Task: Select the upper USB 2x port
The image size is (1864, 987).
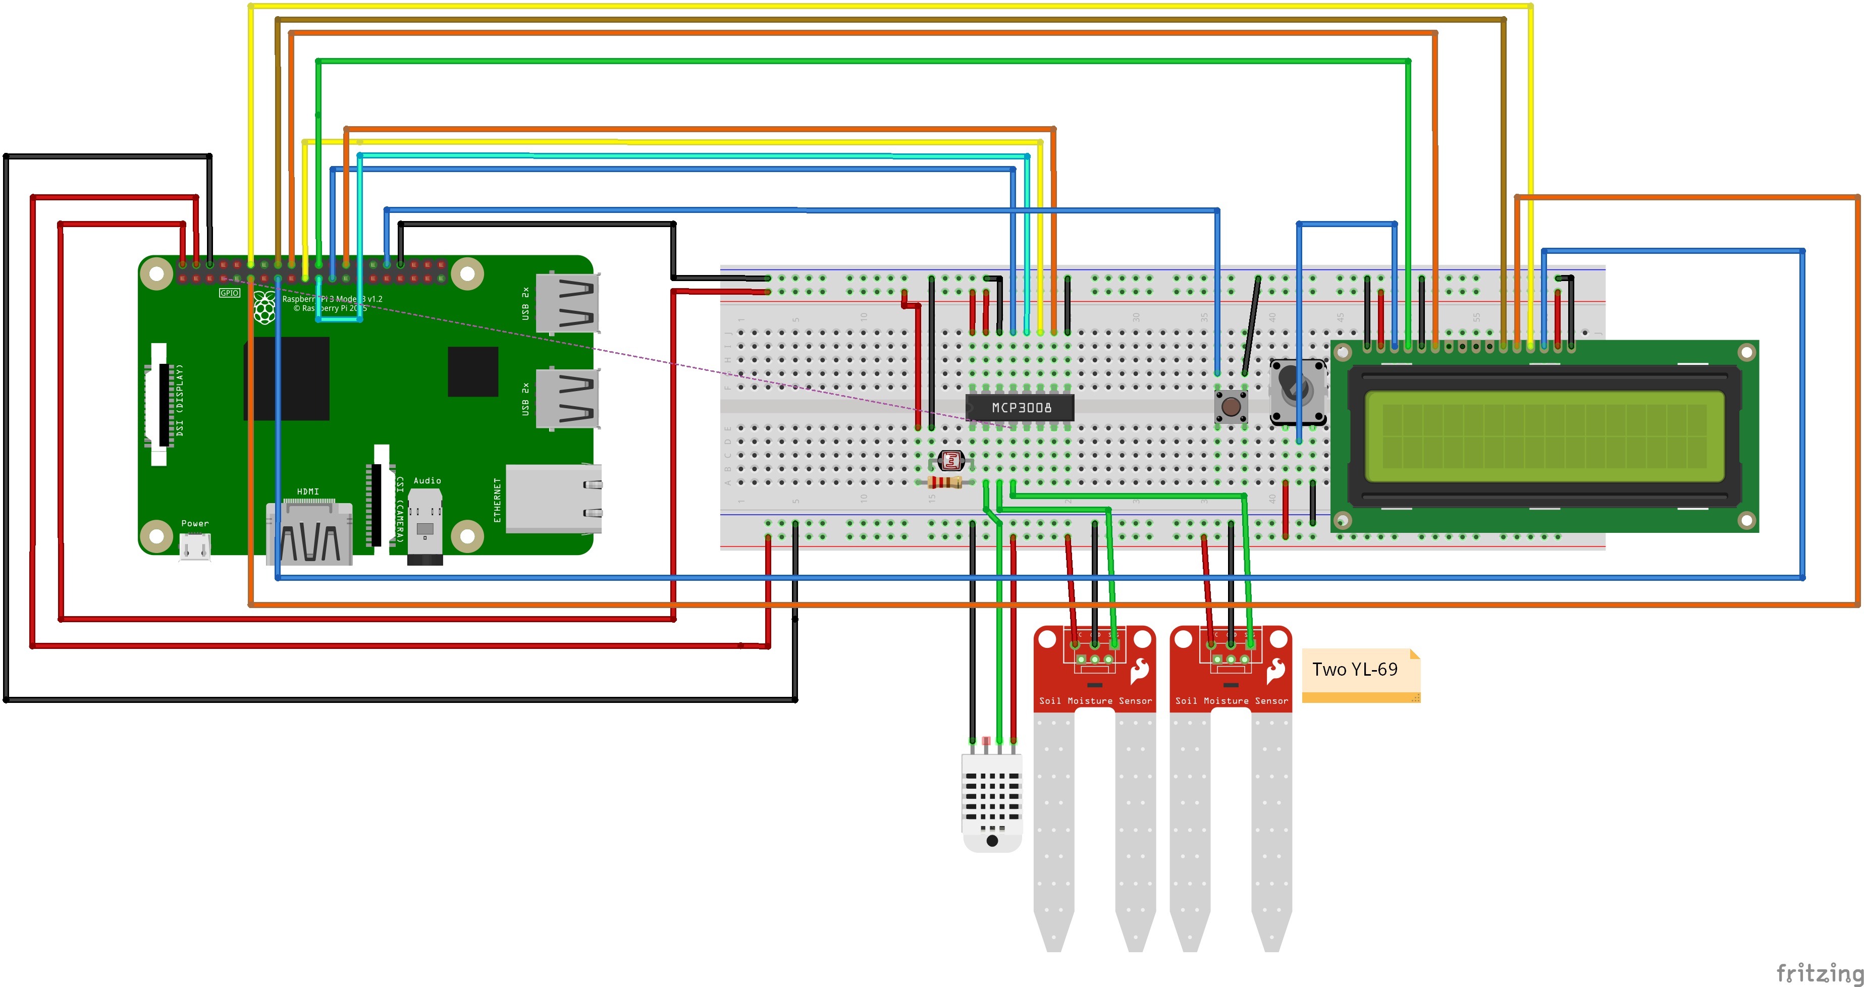Action: click(x=568, y=302)
